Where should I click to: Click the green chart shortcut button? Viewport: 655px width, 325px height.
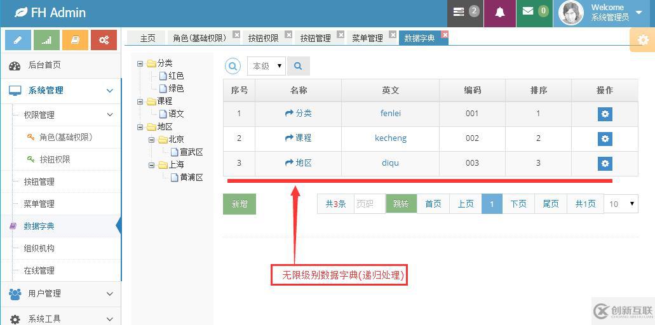point(46,40)
